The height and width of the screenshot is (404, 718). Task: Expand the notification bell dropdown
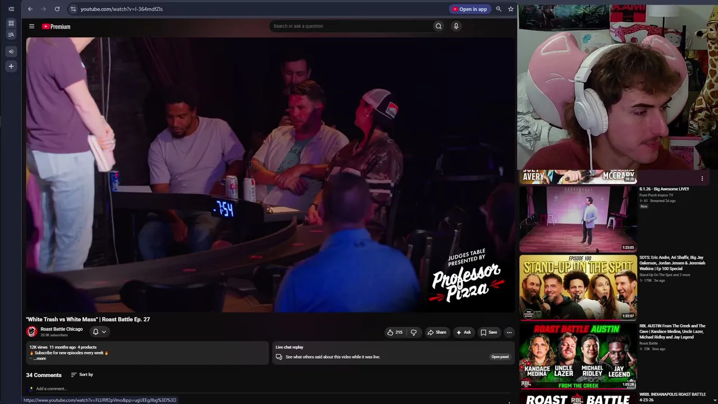pos(99,332)
